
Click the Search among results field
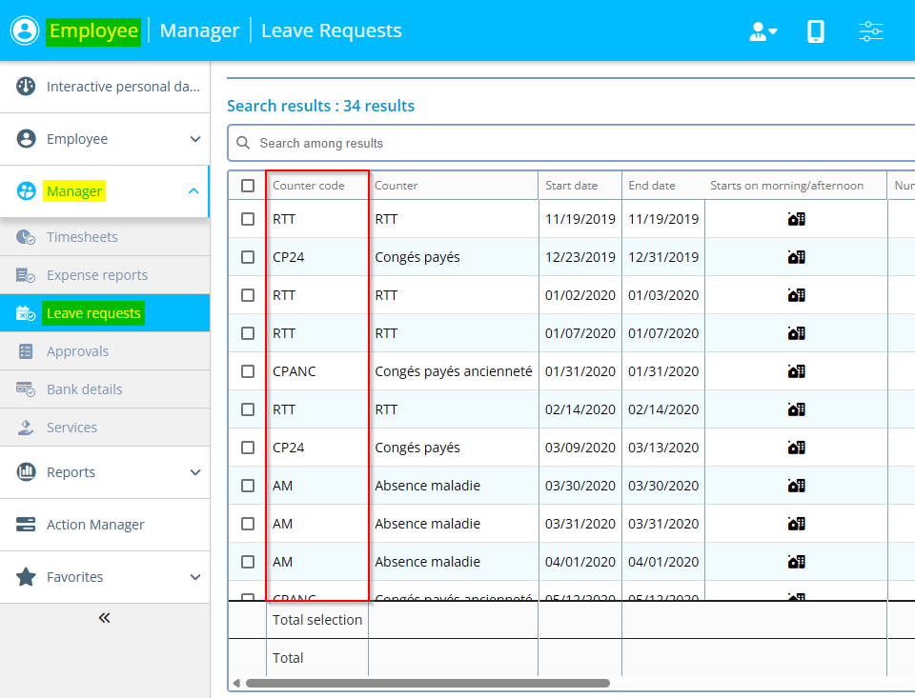[572, 143]
